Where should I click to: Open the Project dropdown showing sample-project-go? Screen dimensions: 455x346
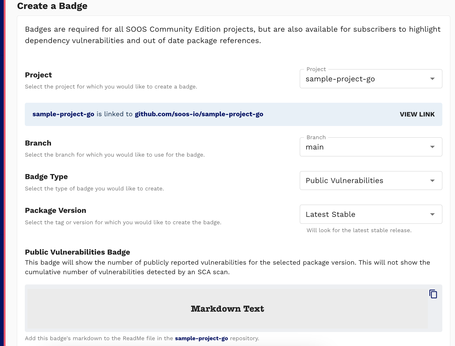coord(371,79)
